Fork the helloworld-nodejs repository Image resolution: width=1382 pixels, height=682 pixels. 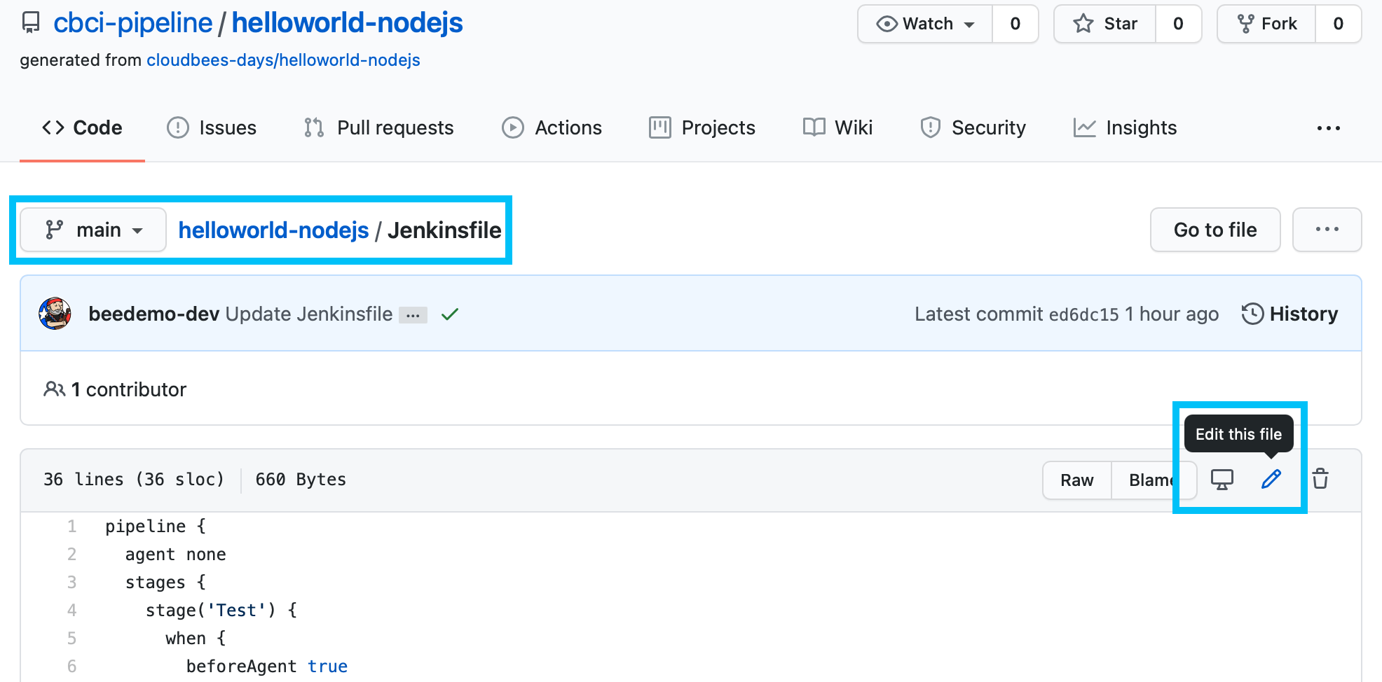[x=1266, y=24]
